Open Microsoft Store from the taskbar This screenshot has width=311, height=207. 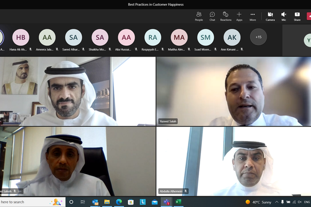[131, 202]
